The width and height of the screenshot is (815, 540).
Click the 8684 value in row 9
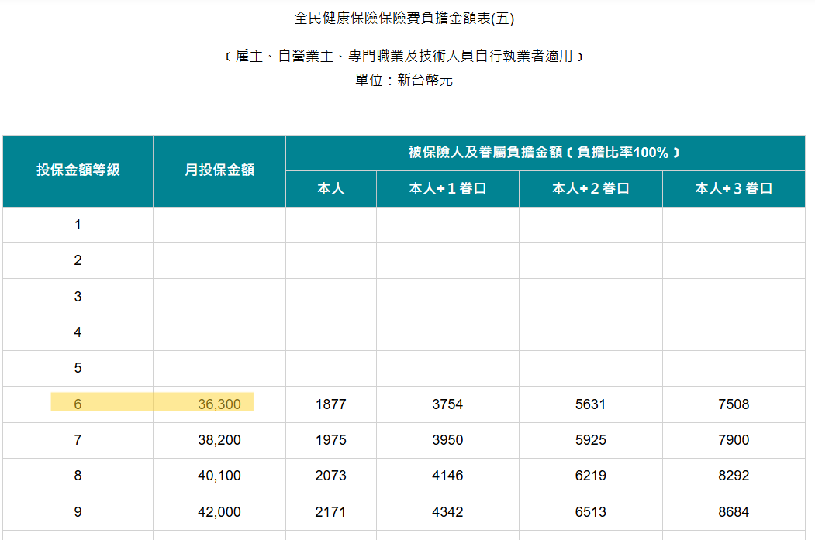point(733,512)
